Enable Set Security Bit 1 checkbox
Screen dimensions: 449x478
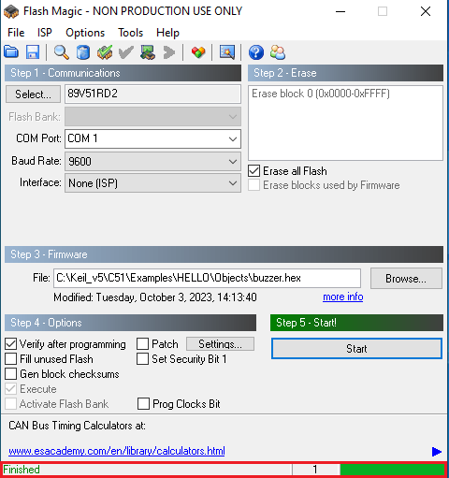pos(142,359)
